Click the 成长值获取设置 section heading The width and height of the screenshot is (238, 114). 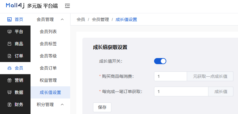(x=110, y=47)
